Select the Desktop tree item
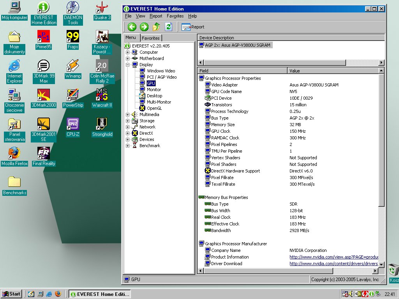399x299 pixels. (x=154, y=96)
